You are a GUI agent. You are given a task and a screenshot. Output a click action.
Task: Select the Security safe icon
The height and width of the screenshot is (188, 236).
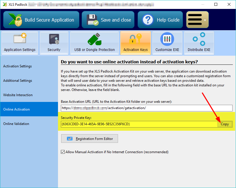tap(54, 39)
